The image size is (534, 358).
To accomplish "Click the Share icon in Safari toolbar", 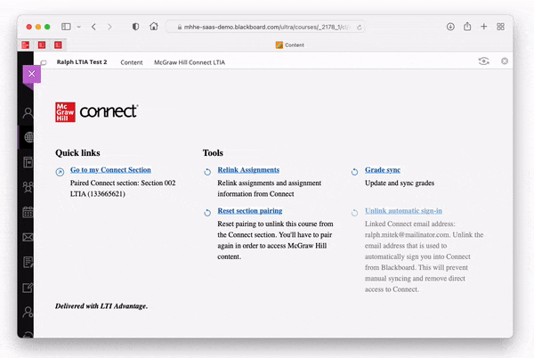I will [x=467, y=27].
